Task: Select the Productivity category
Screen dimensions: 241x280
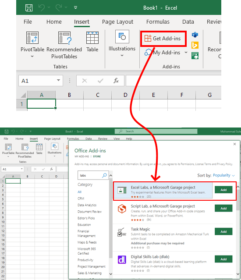Action: pos(85,260)
